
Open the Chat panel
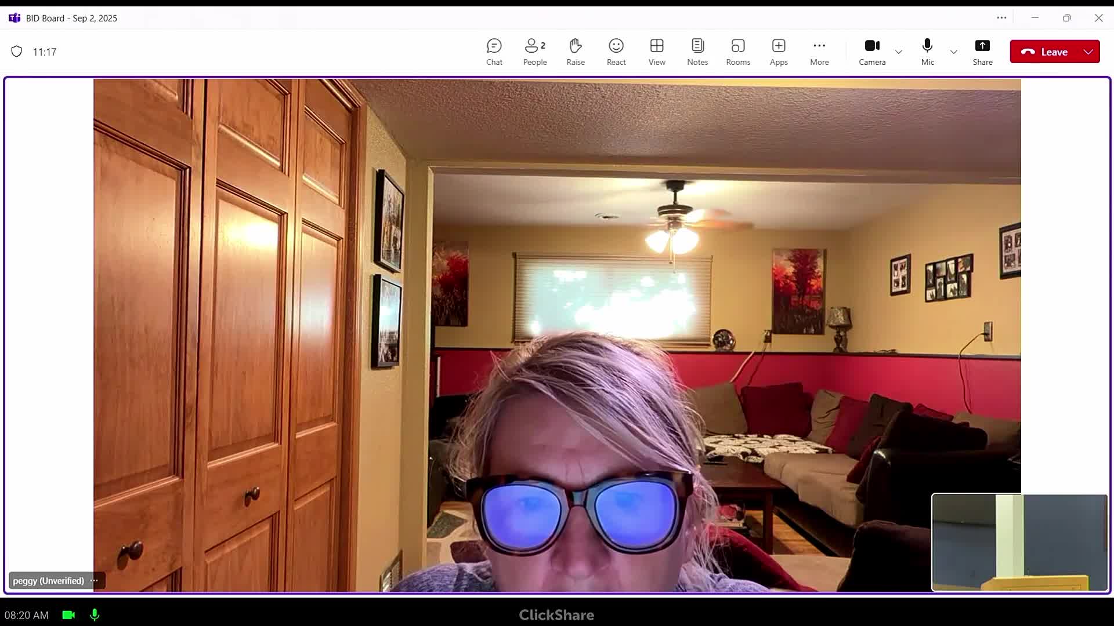(x=494, y=52)
